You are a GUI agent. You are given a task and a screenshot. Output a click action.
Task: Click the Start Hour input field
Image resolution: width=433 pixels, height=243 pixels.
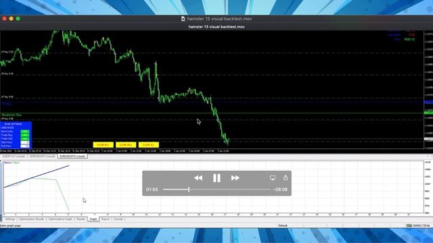coord(25,142)
